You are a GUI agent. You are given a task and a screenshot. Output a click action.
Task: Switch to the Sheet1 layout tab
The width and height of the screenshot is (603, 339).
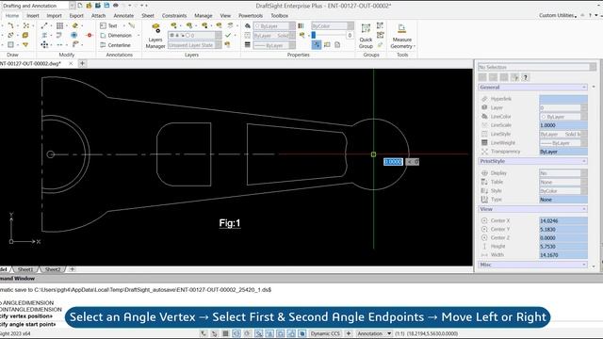[x=25, y=269]
